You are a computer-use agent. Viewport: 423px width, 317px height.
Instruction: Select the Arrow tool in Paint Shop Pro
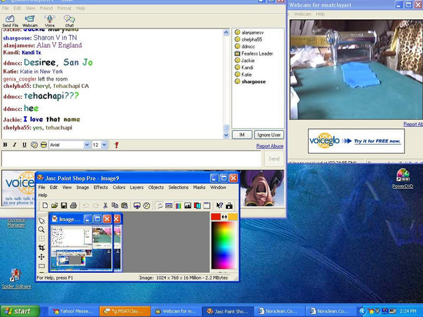42,221
